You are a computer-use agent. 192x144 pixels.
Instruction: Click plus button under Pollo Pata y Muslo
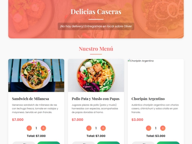pos(103,128)
